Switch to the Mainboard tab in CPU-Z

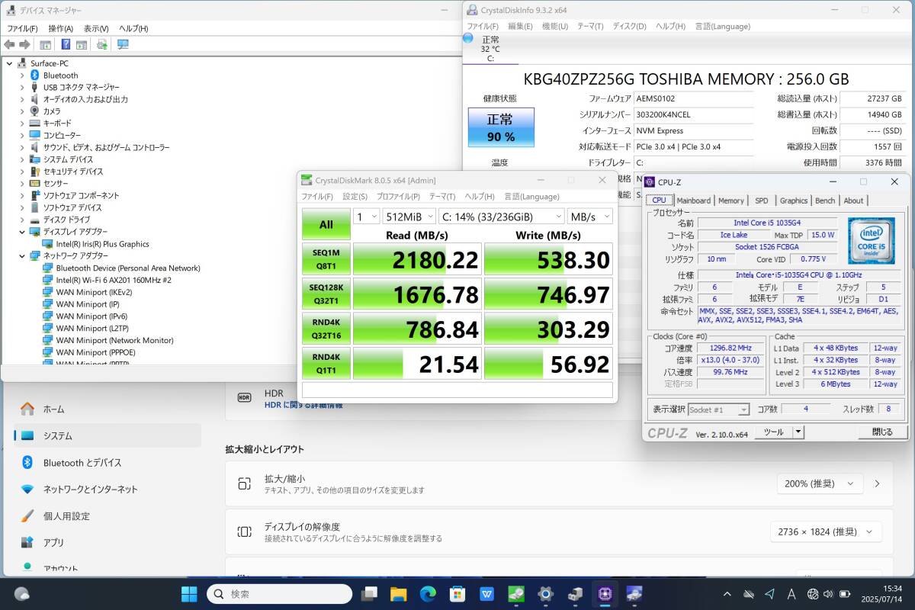tap(694, 201)
